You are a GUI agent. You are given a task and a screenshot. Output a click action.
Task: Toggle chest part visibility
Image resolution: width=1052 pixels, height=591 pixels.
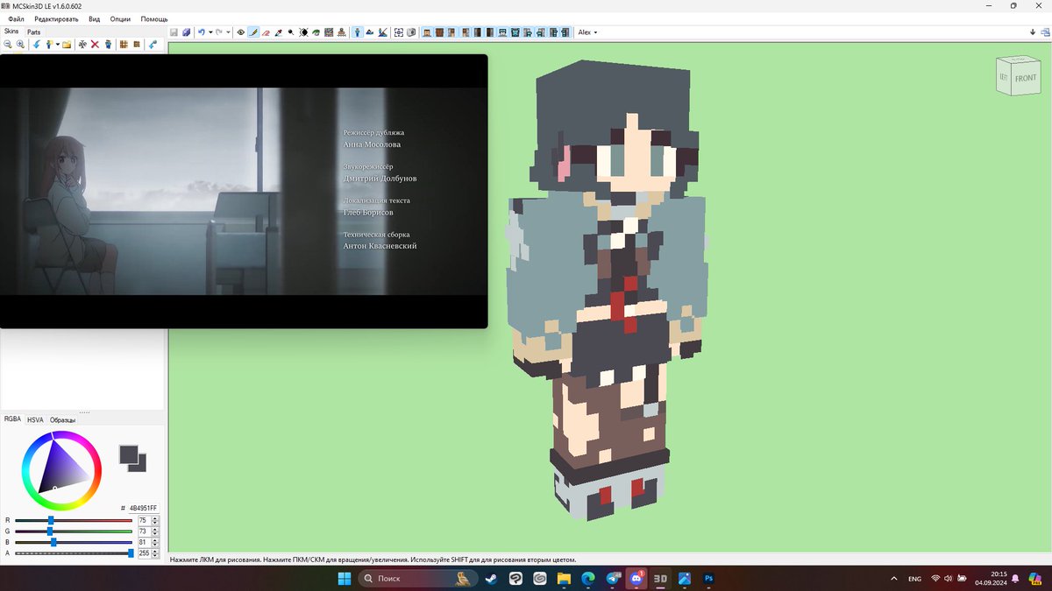439,32
